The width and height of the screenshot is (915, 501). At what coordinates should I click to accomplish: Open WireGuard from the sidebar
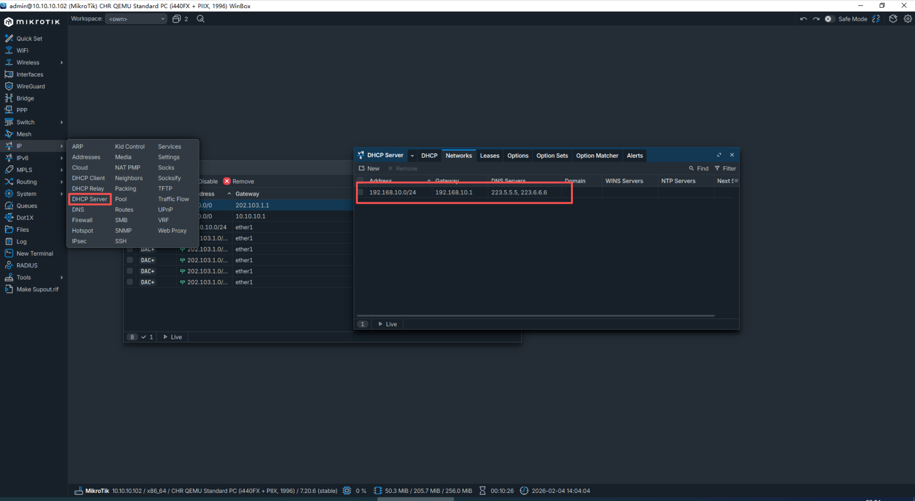[x=30, y=86]
